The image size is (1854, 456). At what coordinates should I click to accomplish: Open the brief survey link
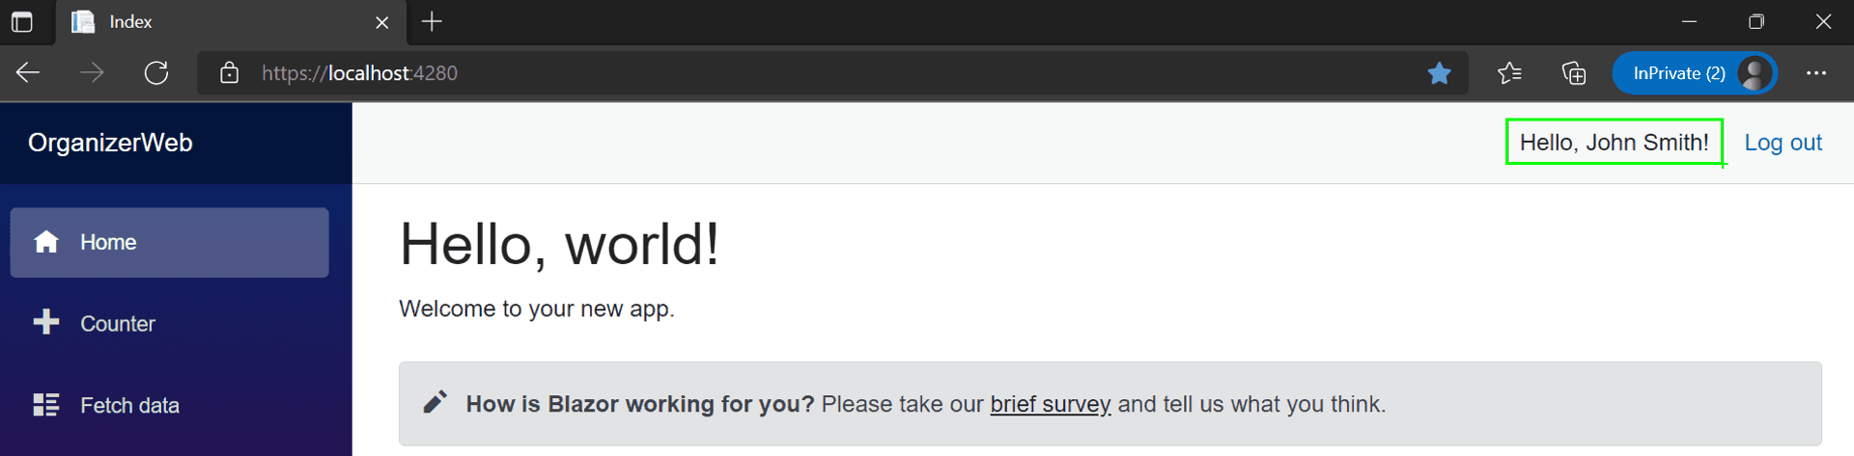[x=1051, y=404]
